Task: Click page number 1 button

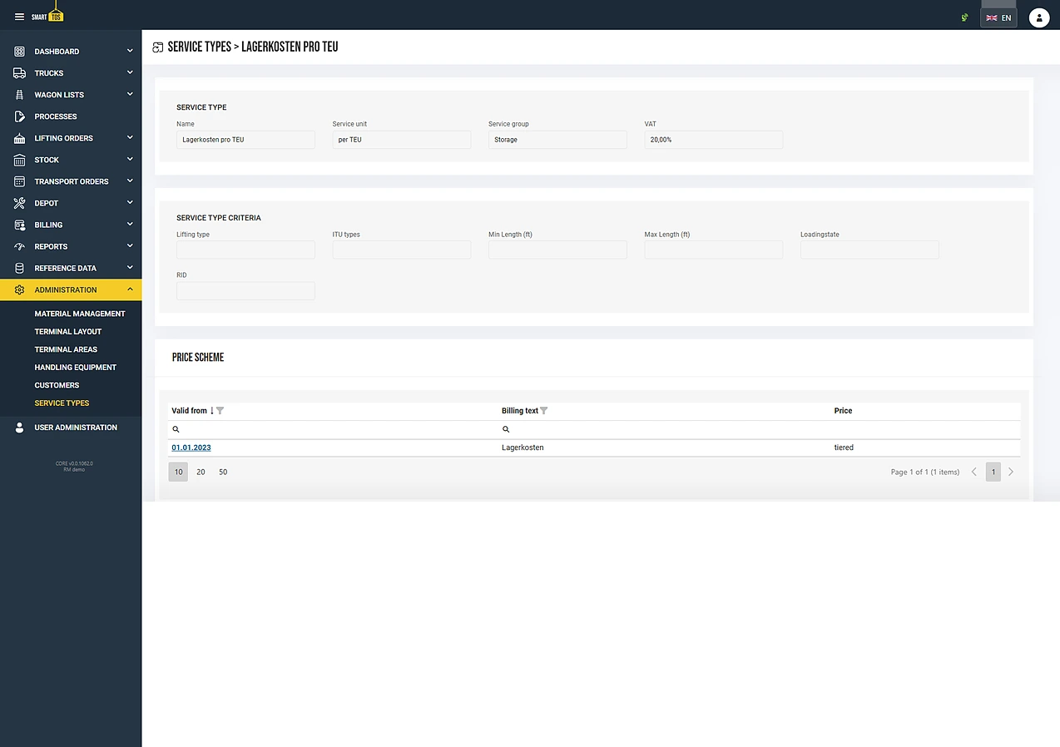Action: coord(993,472)
